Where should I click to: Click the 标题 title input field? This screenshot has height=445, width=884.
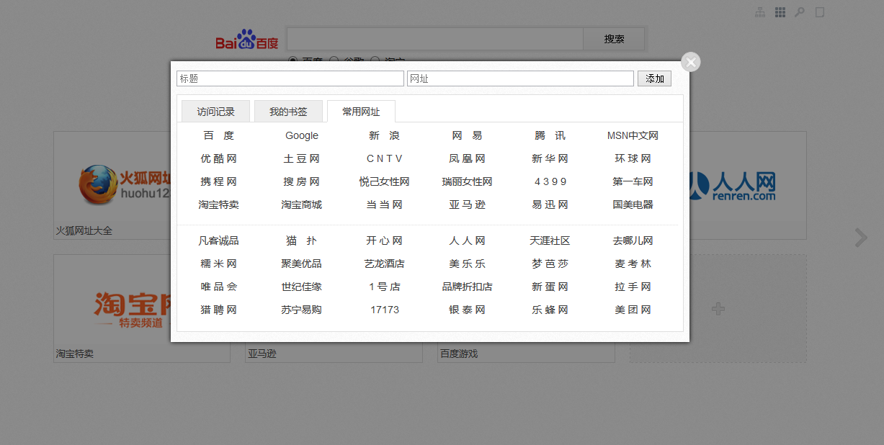(290, 78)
